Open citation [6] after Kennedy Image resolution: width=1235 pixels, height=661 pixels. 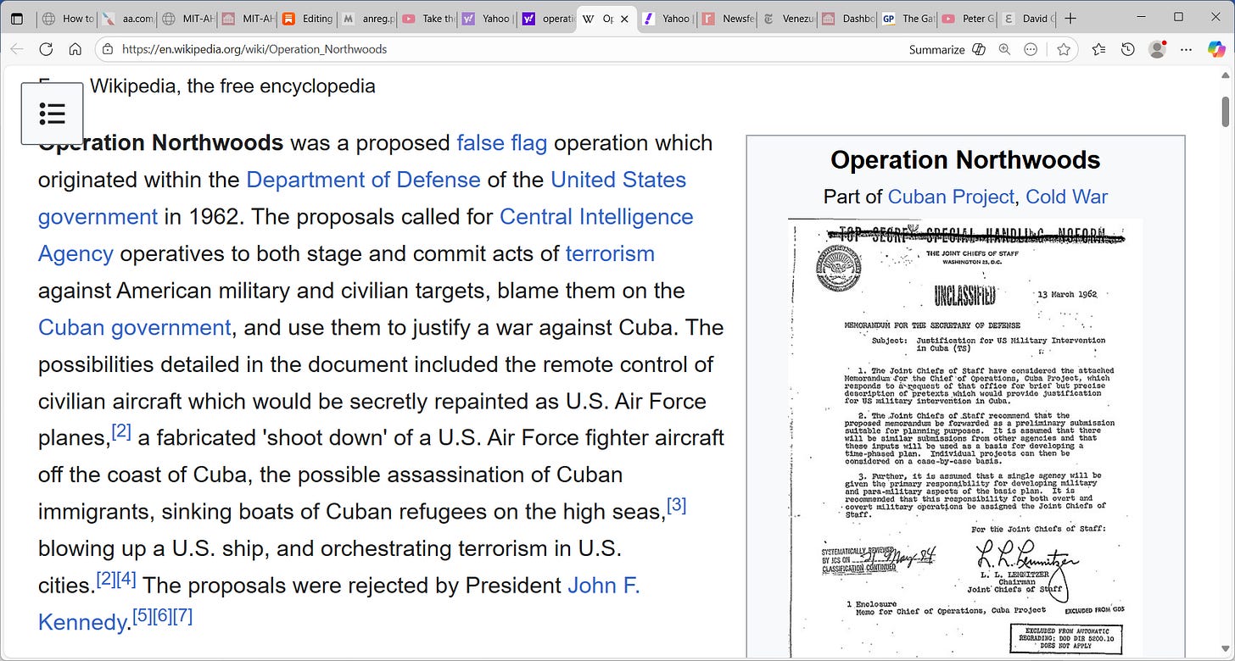click(163, 616)
